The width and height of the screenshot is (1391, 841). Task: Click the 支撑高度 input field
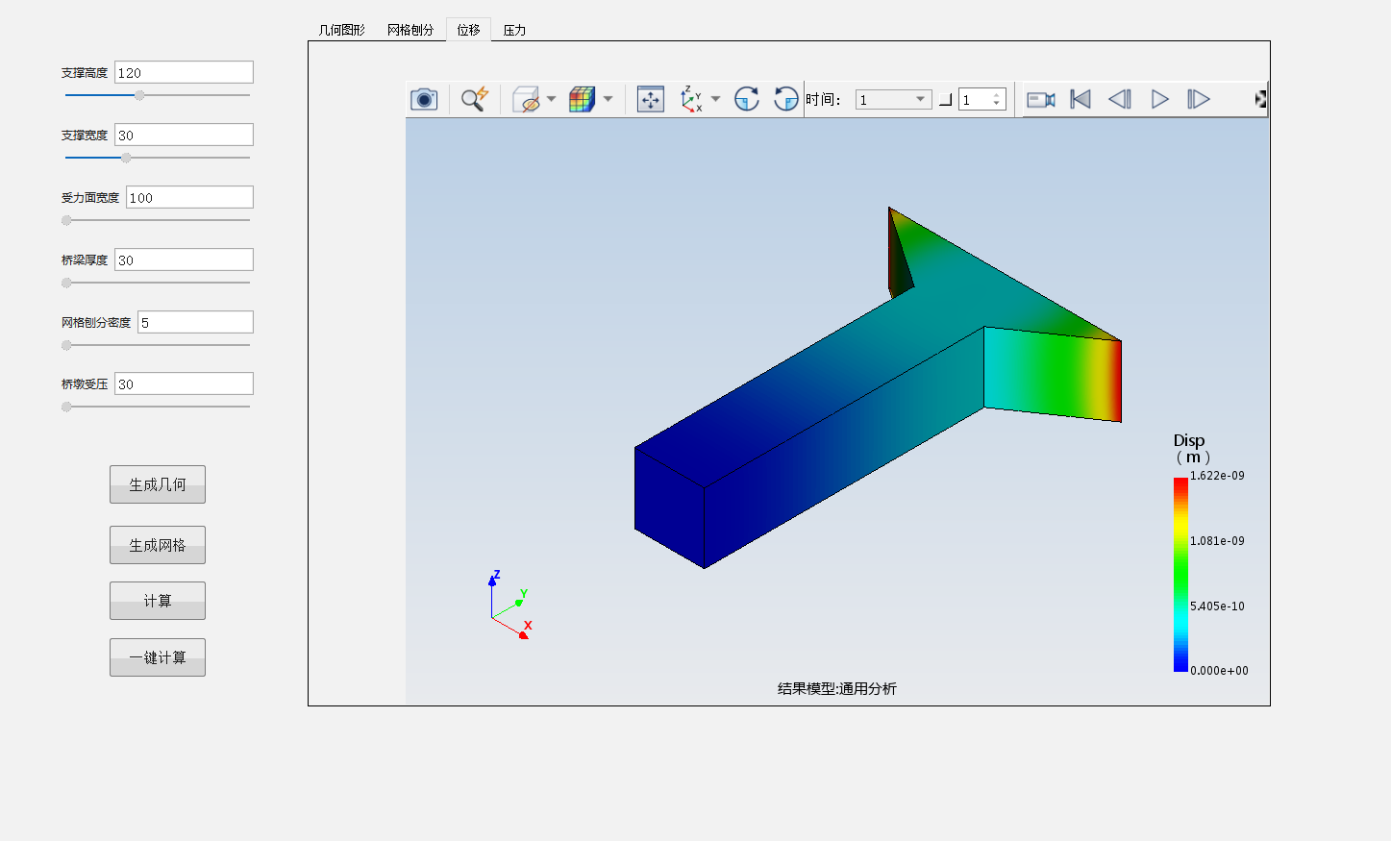tap(184, 72)
